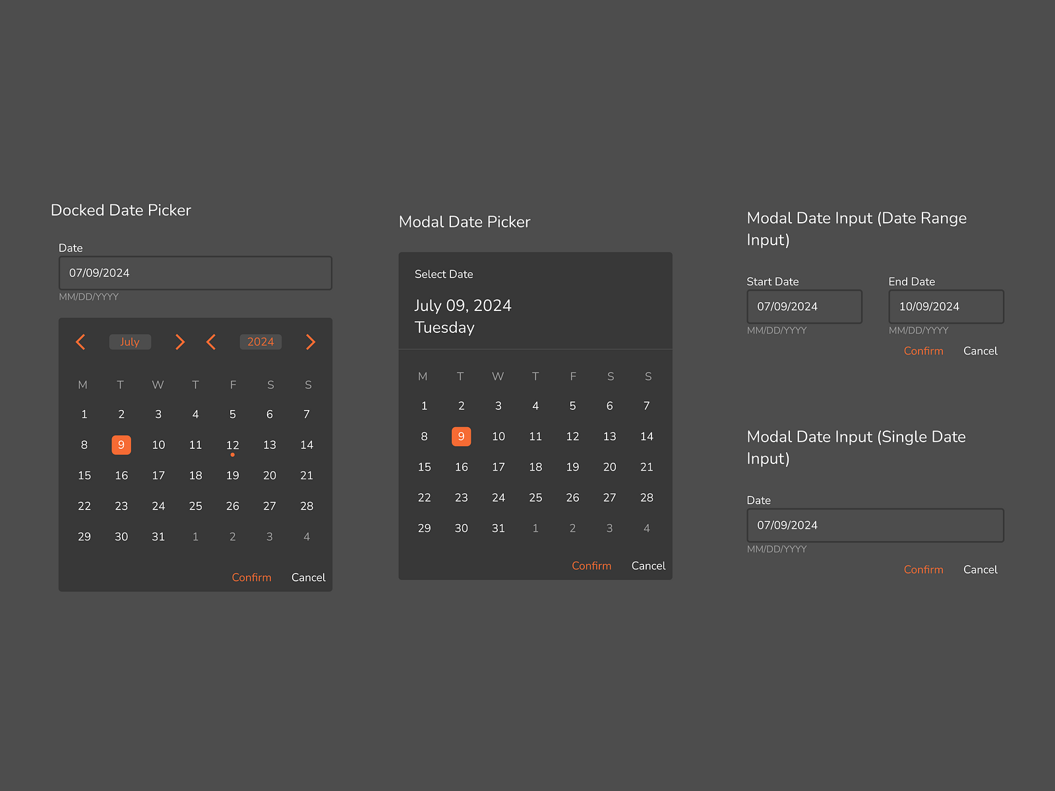Click the Start Date input showing 07/09/2024
The height and width of the screenshot is (791, 1055).
pyautogui.click(x=804, y=306)
